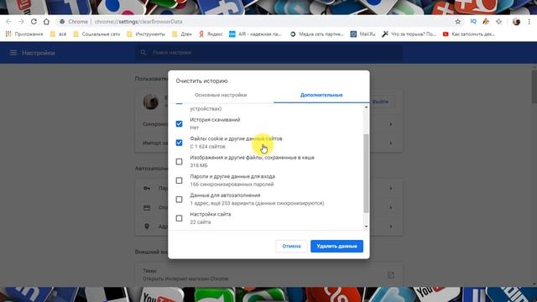Click С 1 624 сайтов text
Viewport: 537px width, 302px height.
pos(207,147)
